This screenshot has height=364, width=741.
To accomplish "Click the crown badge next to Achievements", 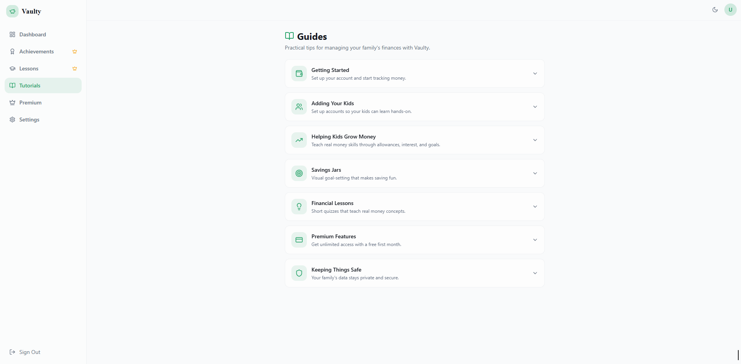I will 74,51.
